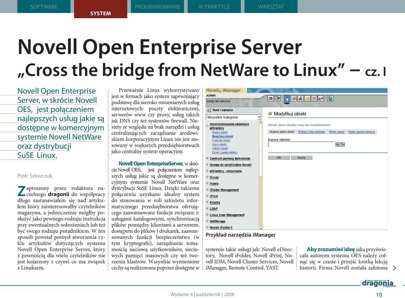
Task: Expand the NetStorage node
Action: pos(207,221)
